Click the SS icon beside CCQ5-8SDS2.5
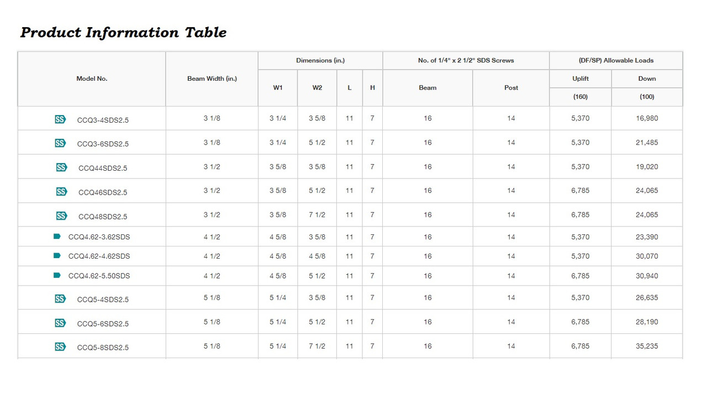The width and height of the screenshot is (707, 404). (x=60, y=347)
